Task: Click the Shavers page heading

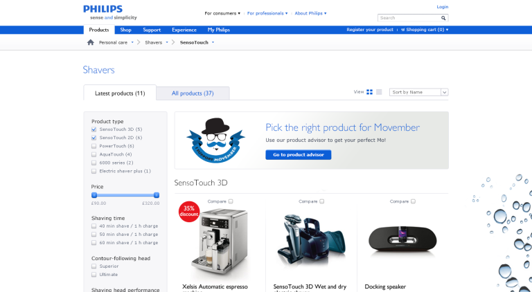Action: [x=99, y=70]
